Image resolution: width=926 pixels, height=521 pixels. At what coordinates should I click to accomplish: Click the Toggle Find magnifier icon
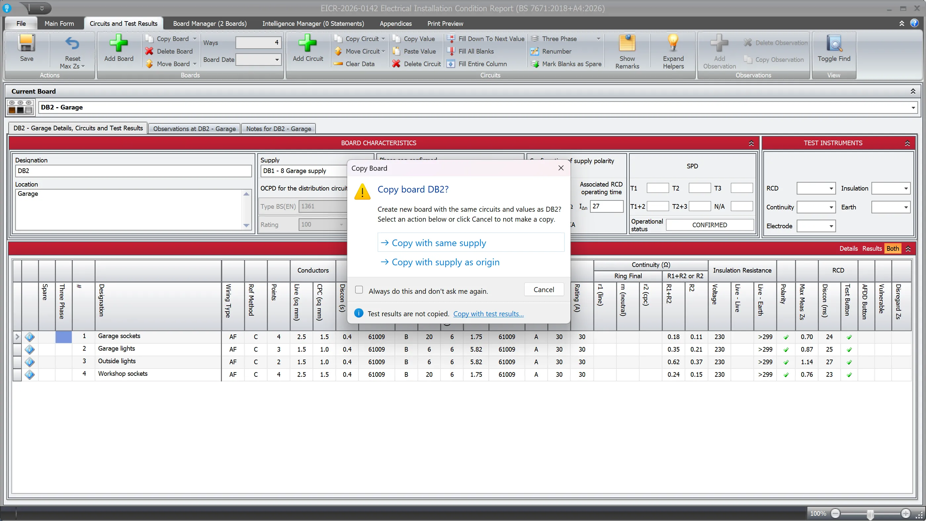click(834, 44)
